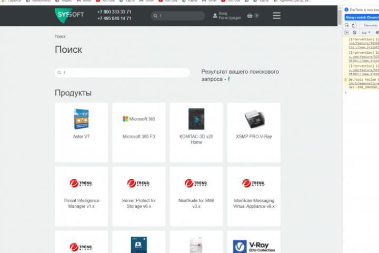Open the Microsoft 365 F3 product name
Image resolution: width=379 pixels, height=253 pixels.
[139, 137]
